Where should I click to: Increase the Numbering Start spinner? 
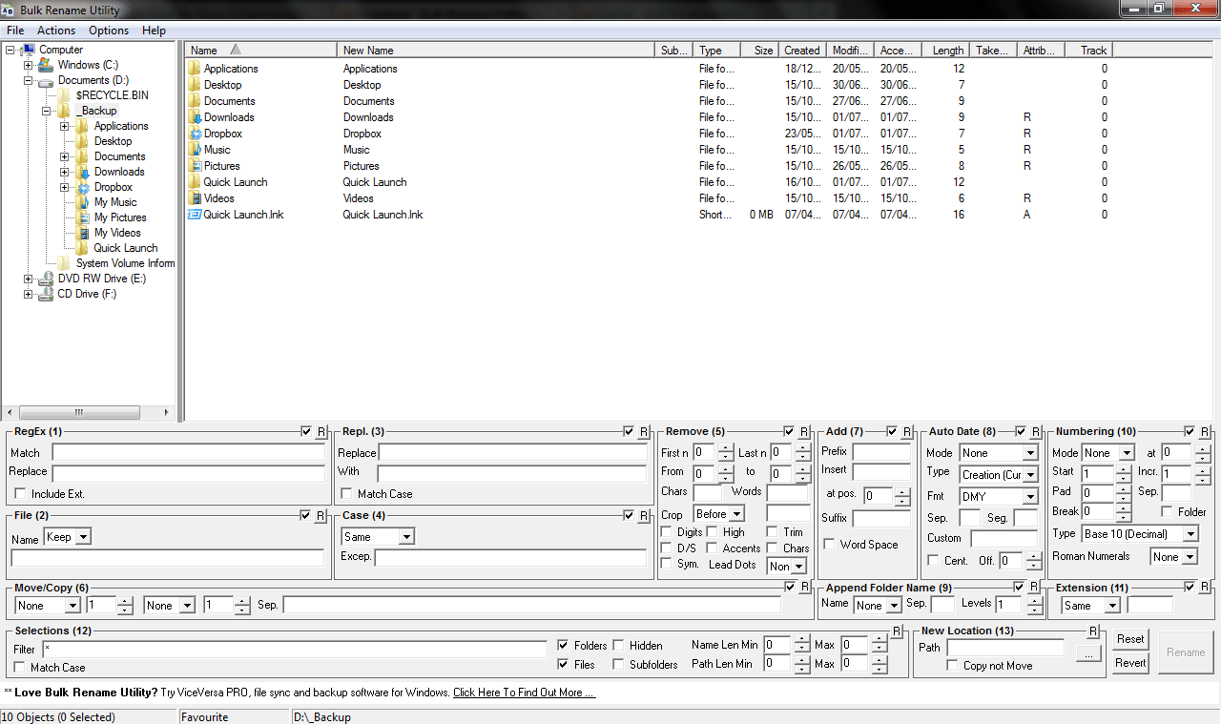(x=1122, y=470)
